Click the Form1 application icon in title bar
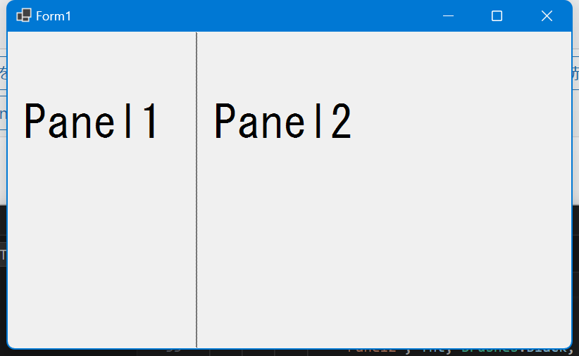The image size is (579, 356). tap(24, 15)
